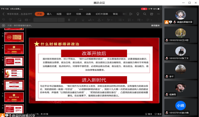Click the 改革开放后 heading on slide

(94, 53)
